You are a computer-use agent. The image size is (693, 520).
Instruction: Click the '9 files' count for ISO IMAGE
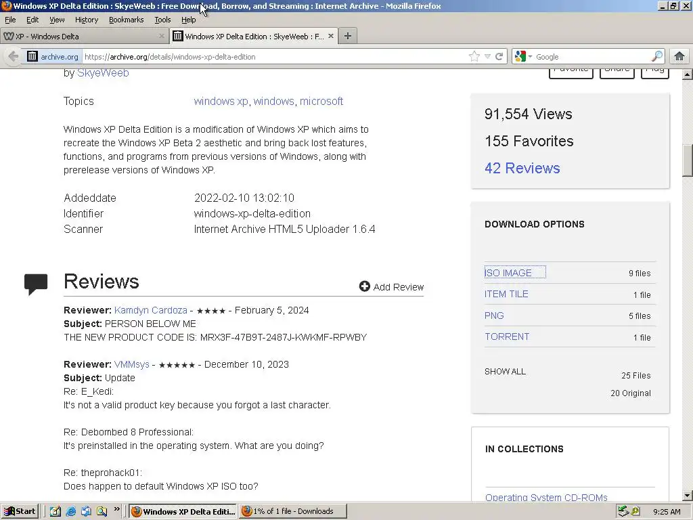(x=640, y=274)
